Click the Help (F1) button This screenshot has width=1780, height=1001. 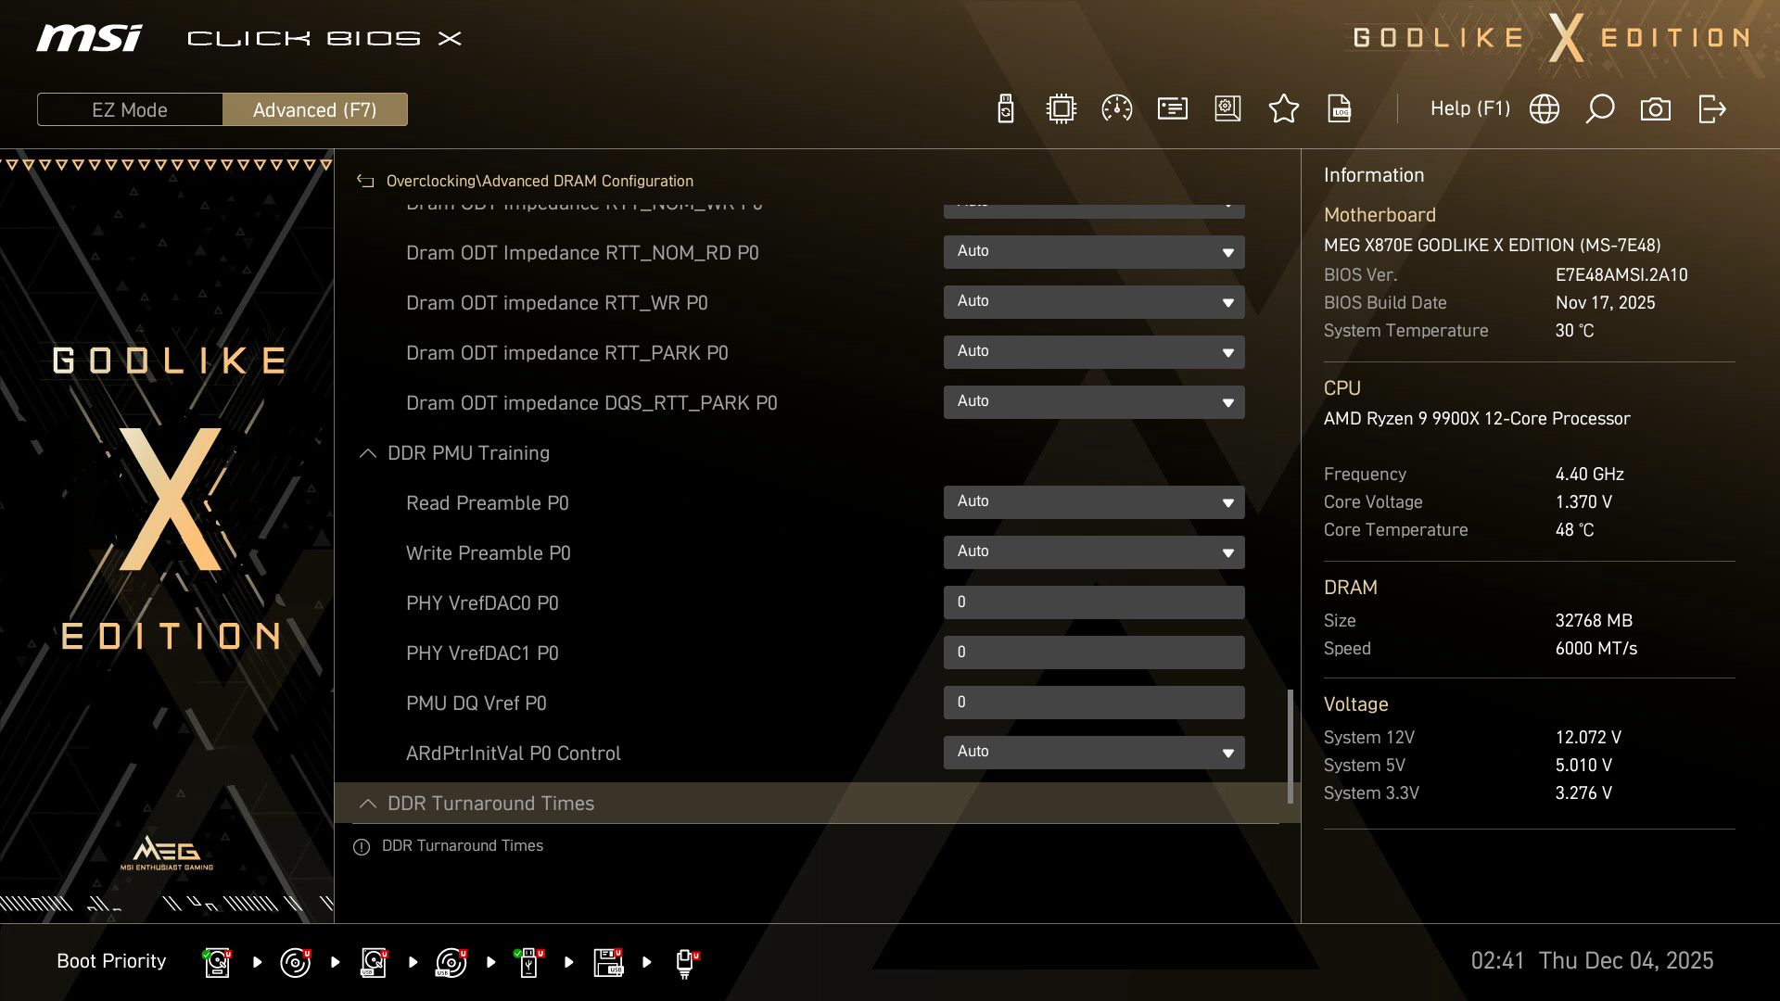click(1470, 108)
